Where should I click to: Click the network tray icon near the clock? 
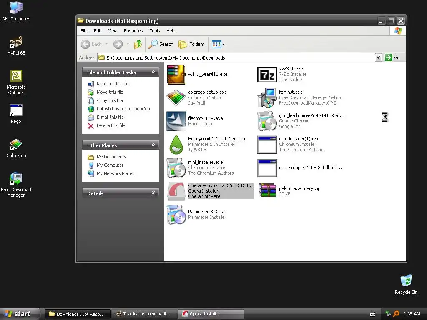tap(388, 314)
